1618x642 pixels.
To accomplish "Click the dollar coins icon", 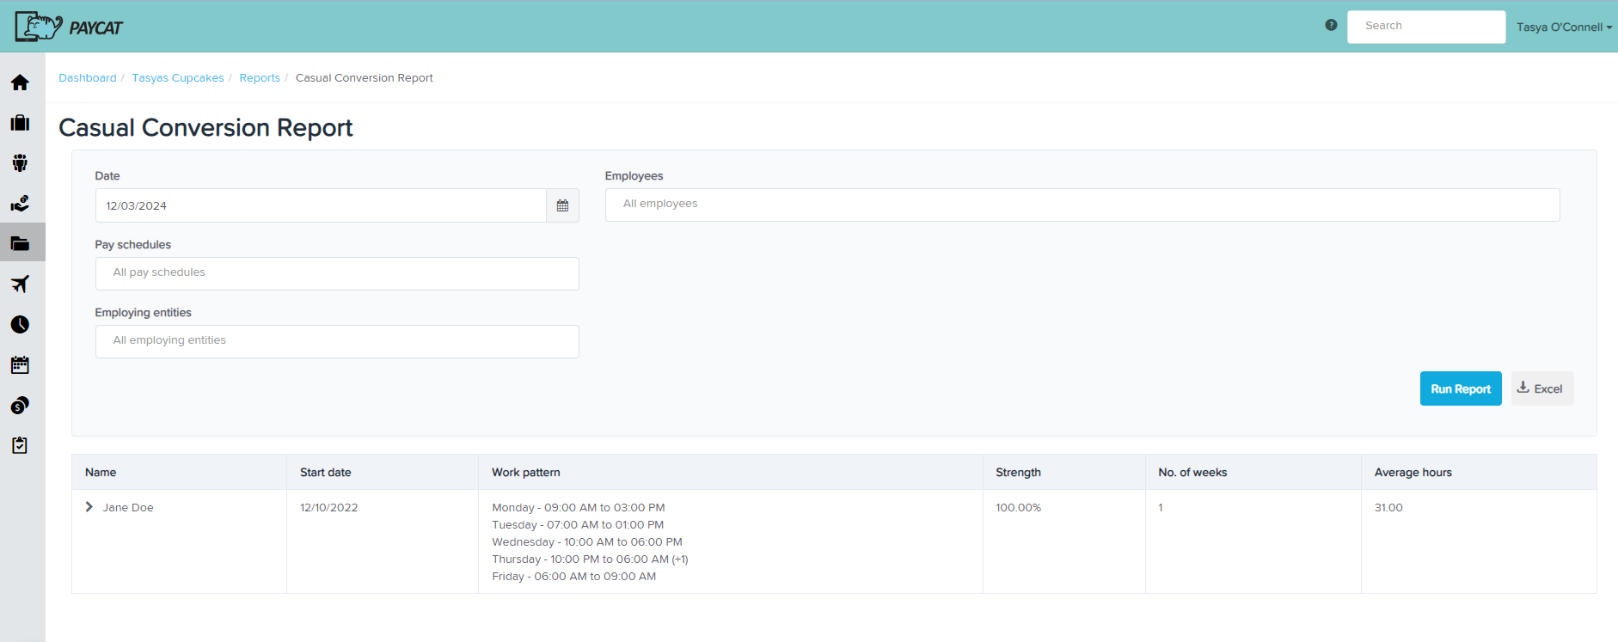I will click(x=20, y=406).
